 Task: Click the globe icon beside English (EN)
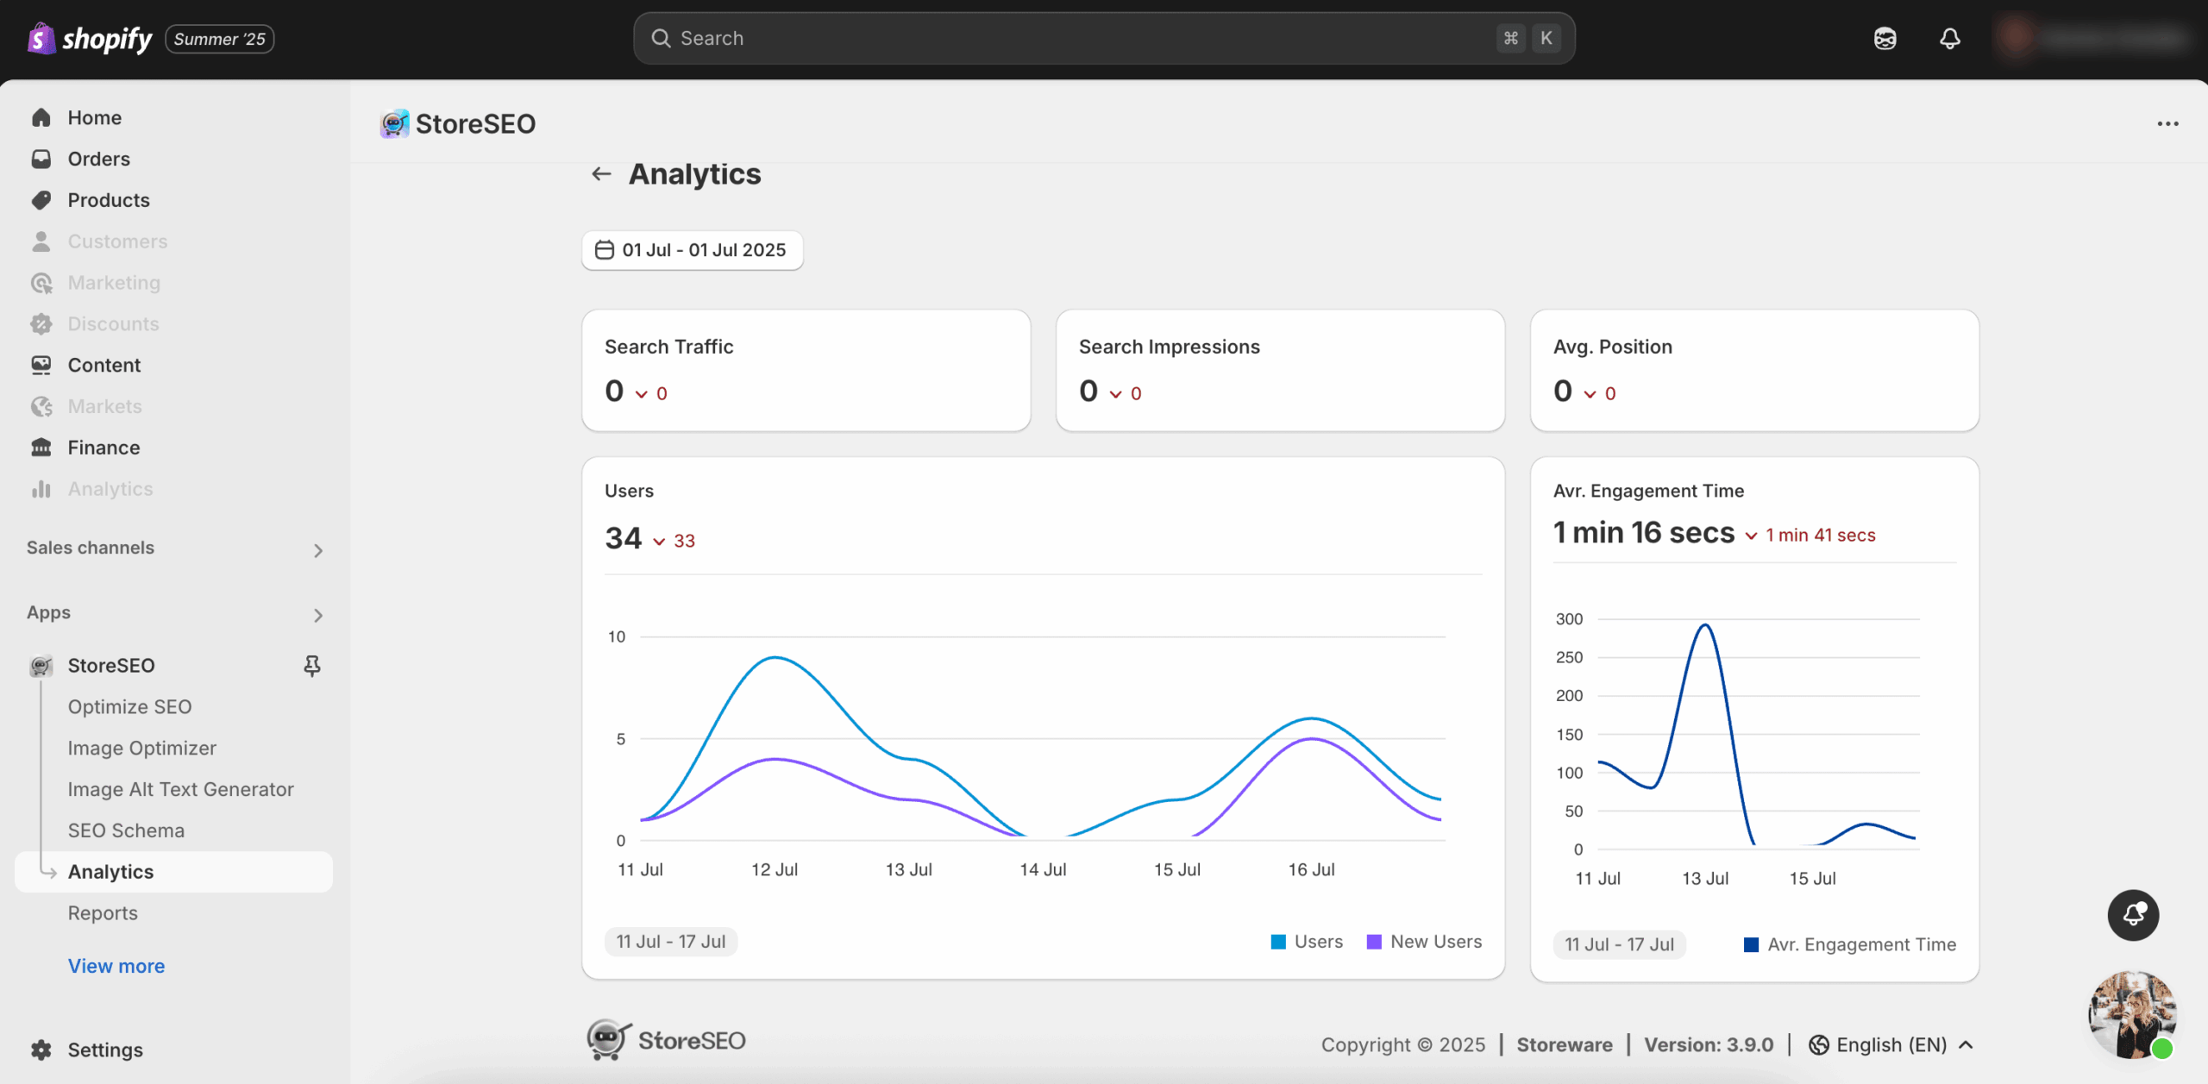(x=1819, y=1045)
